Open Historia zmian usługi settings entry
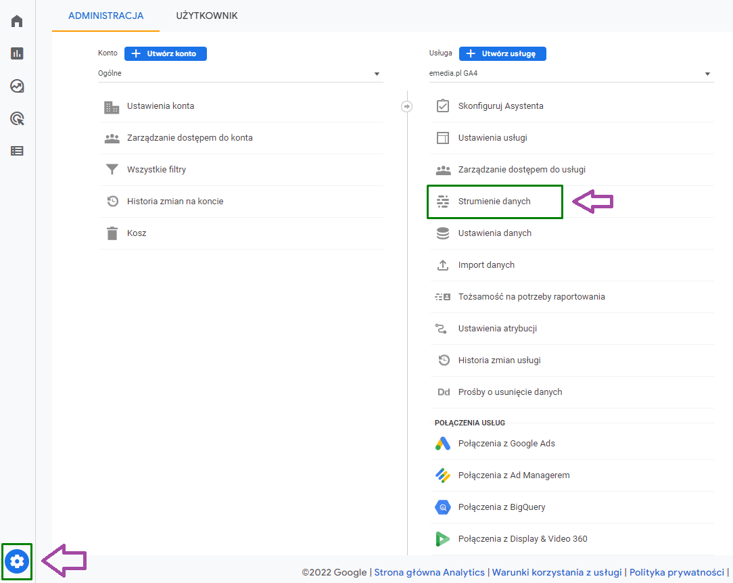The width and height of the screenshot is (733, 583). [x=499, y=360]
